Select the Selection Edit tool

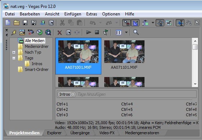[197, 23]
